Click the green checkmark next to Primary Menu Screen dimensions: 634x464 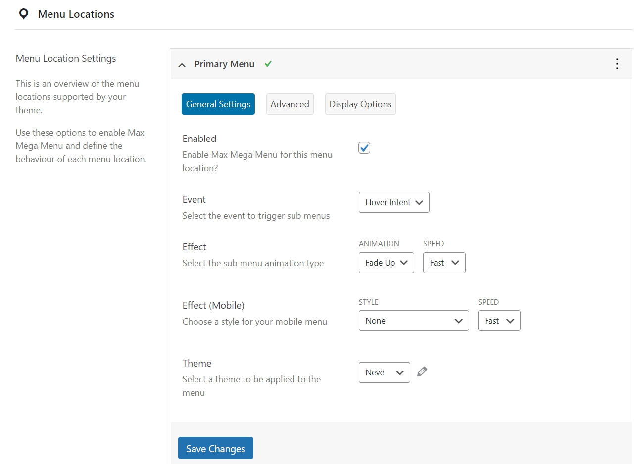coord(268,64)
